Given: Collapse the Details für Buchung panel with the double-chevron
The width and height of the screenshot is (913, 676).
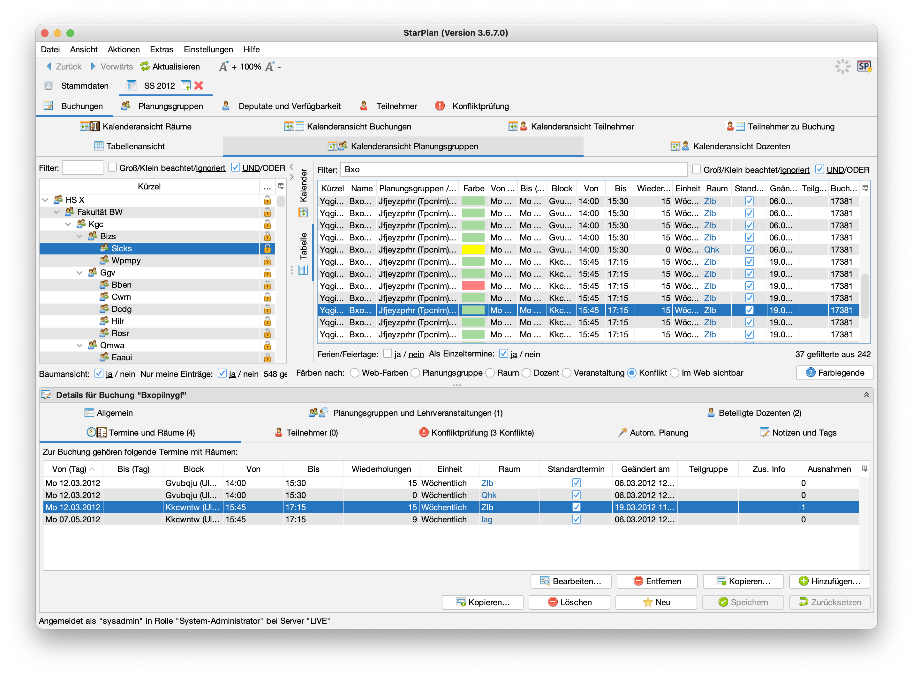Looking at the screenshot, I should click(866, 395).
